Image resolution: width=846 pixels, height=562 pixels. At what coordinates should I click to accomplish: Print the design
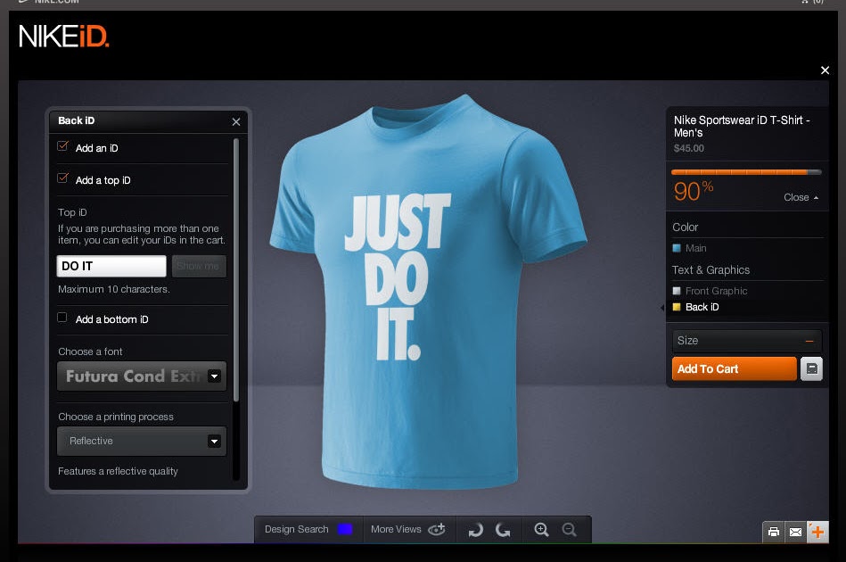tap(773, 532)
